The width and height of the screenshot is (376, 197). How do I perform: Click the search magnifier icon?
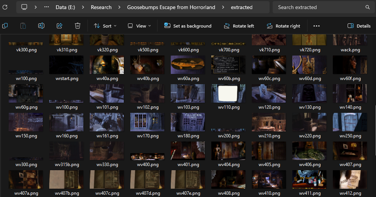pyautogui.click(x=367, y=7)
